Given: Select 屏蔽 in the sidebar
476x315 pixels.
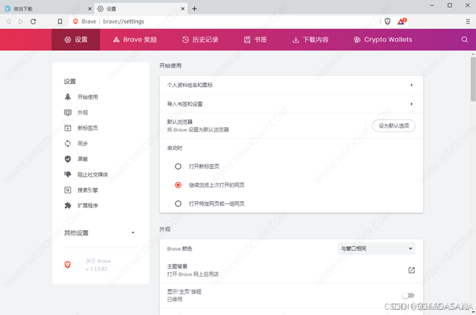Looking at the screenshot, I should click(77, 159).
